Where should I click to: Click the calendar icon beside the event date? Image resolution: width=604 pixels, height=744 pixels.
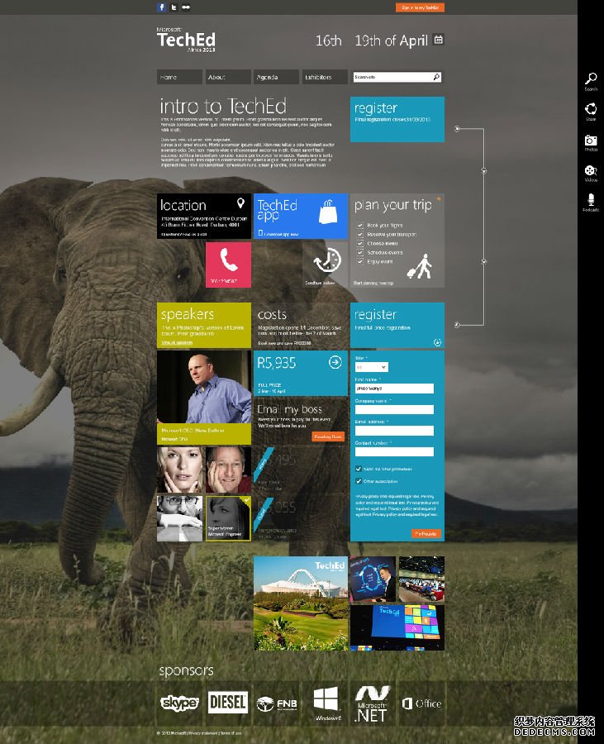439,40
